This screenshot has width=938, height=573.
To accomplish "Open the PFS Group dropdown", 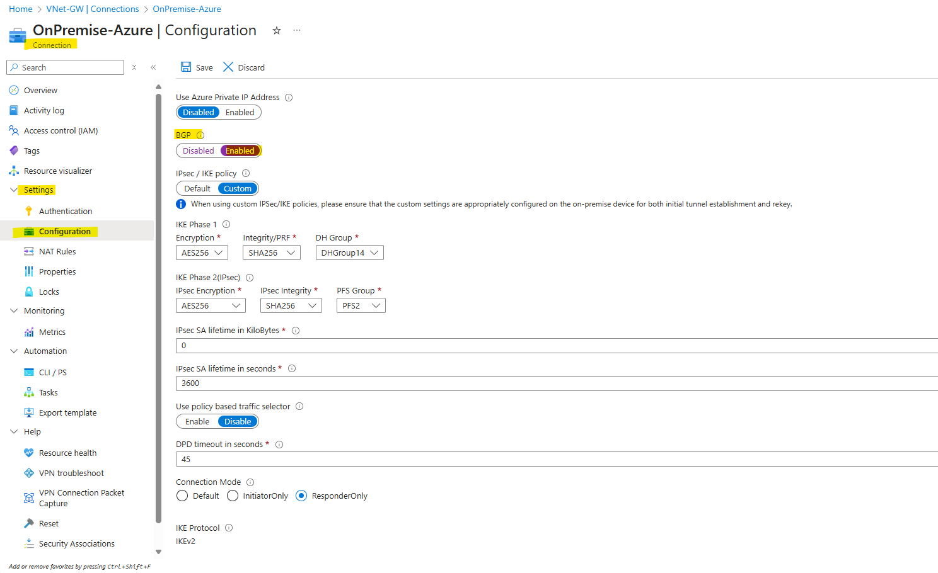I will 361,305.
